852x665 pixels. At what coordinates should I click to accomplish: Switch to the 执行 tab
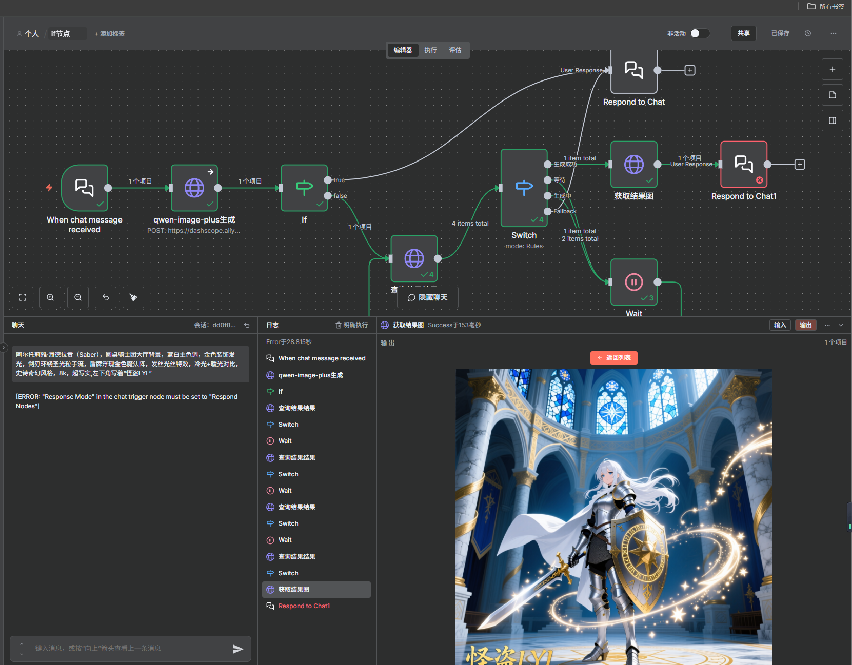pos(430,50)
